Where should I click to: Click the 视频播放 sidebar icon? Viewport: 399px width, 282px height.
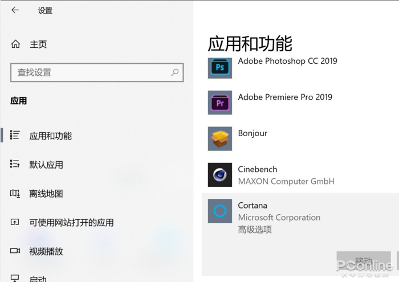point(15,251)
